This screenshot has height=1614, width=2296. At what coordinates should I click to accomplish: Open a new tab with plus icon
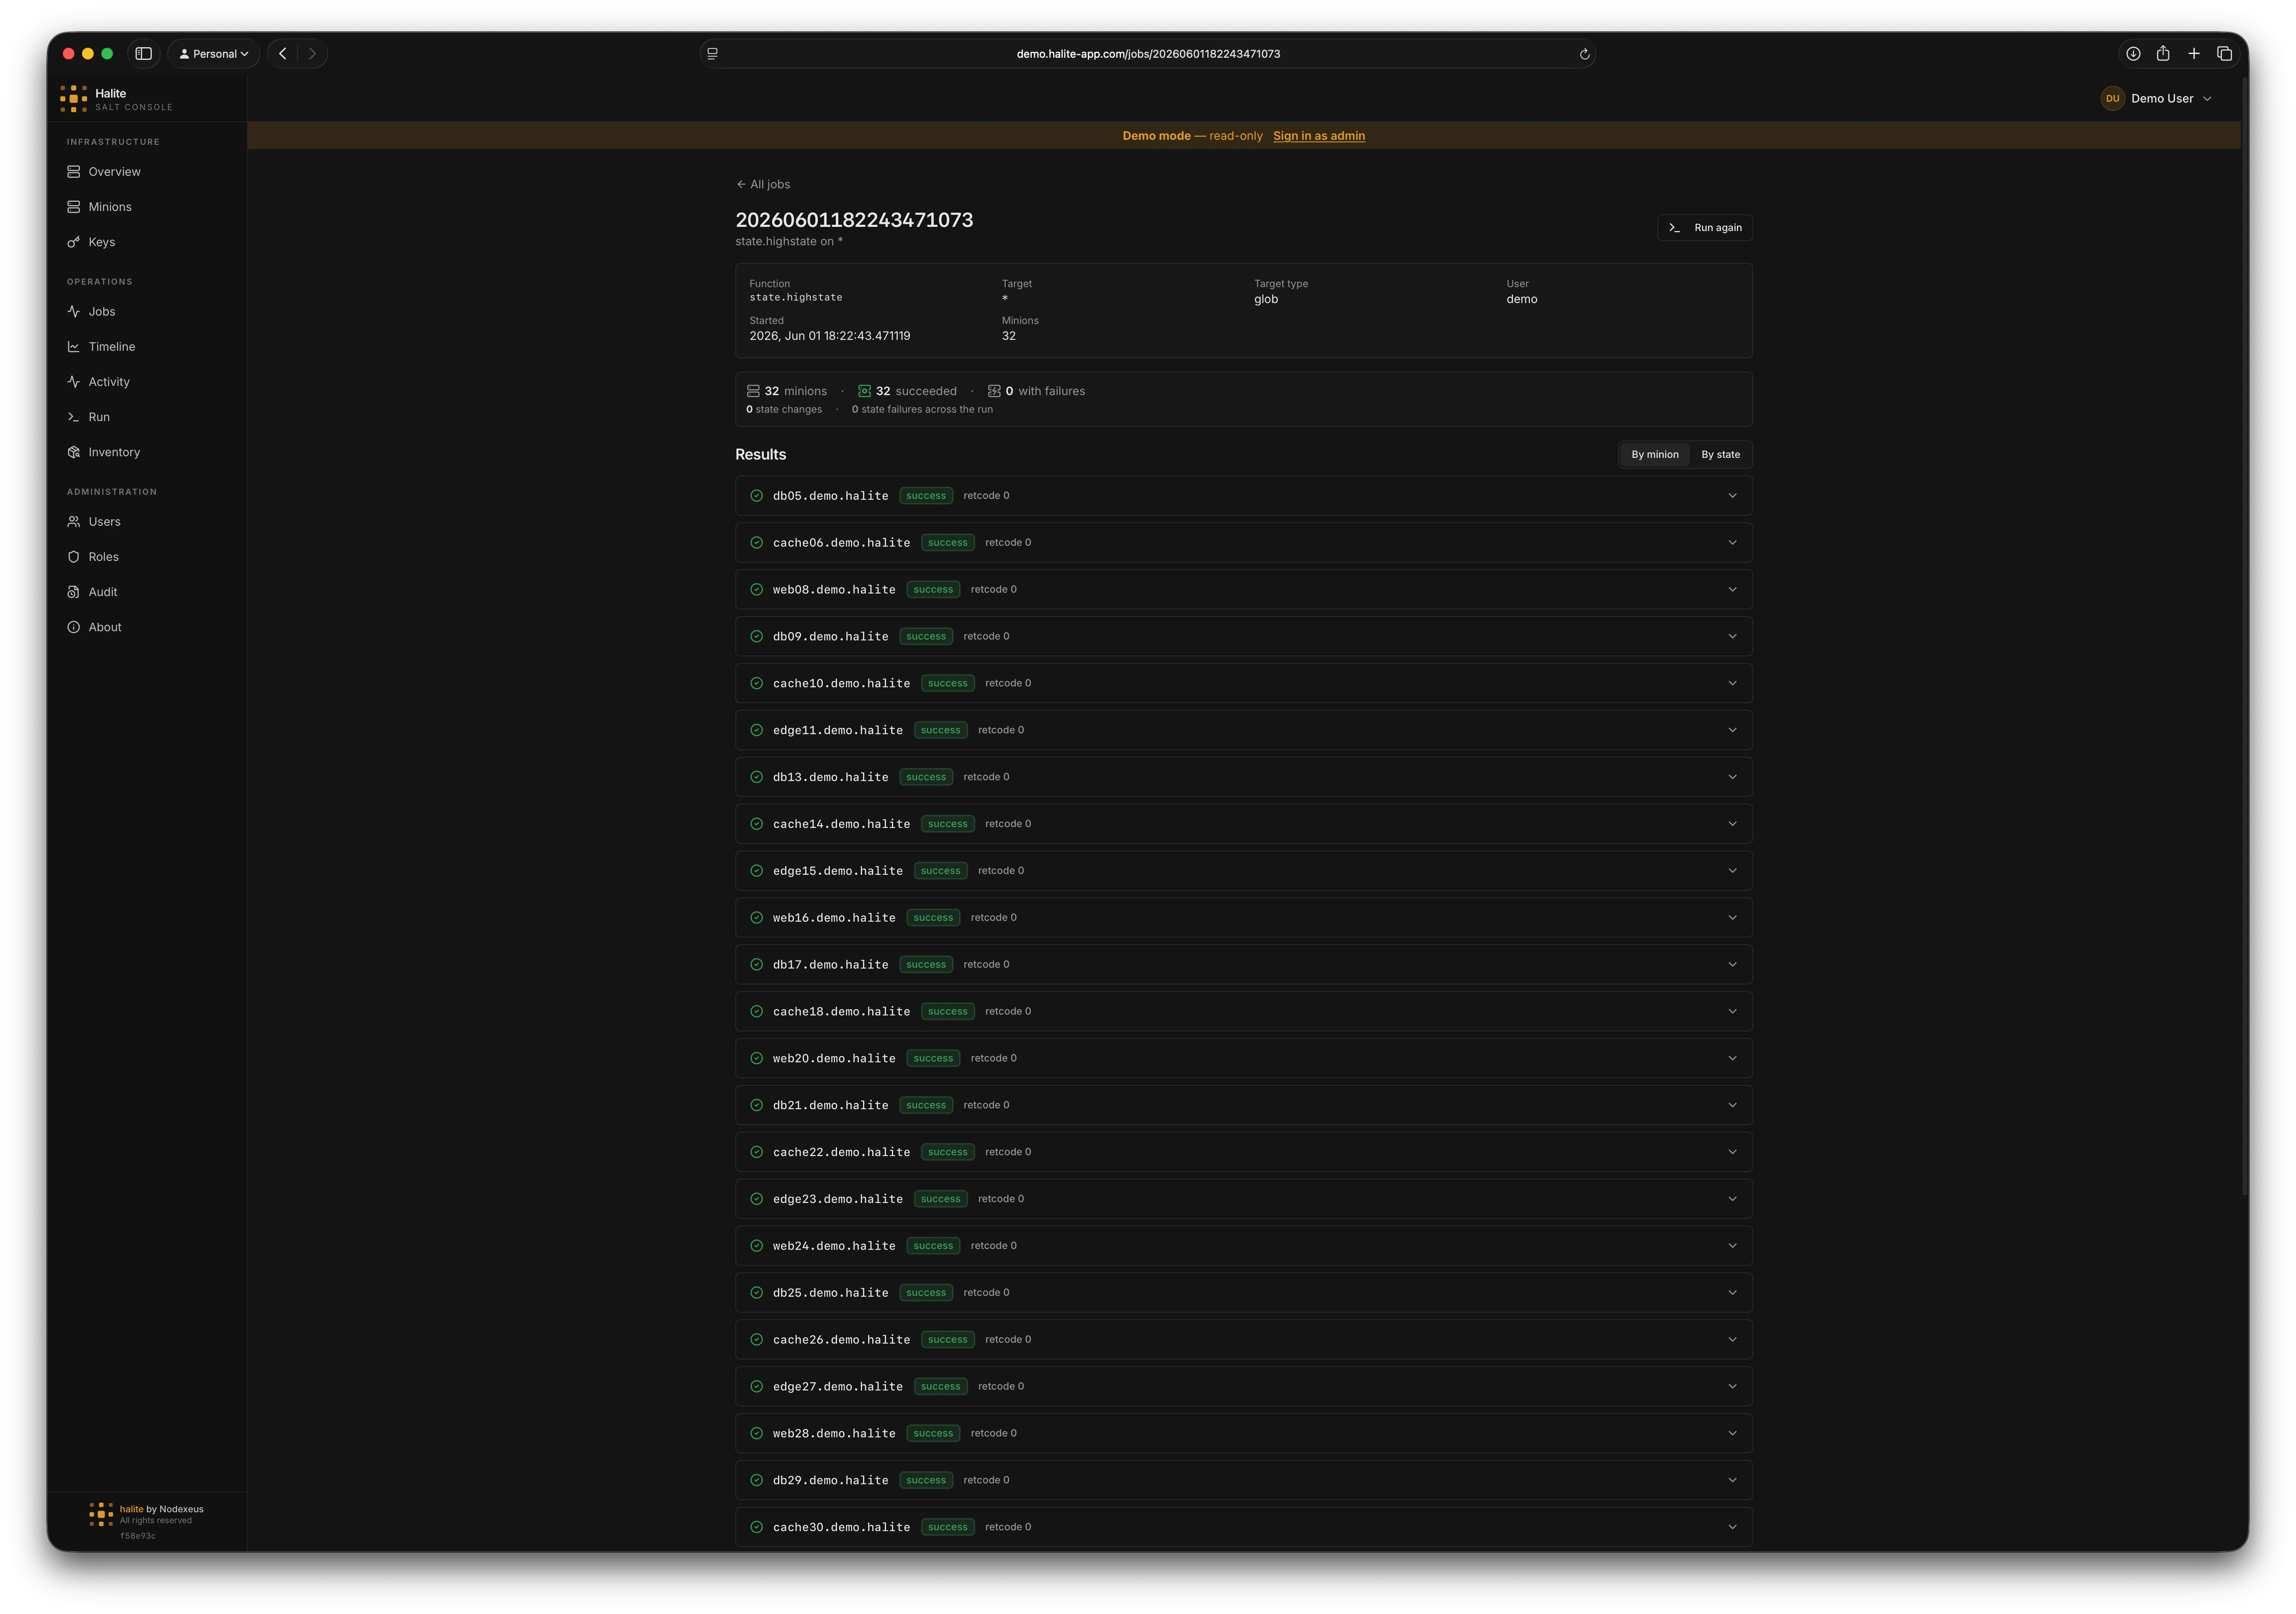coord(2194,54)
